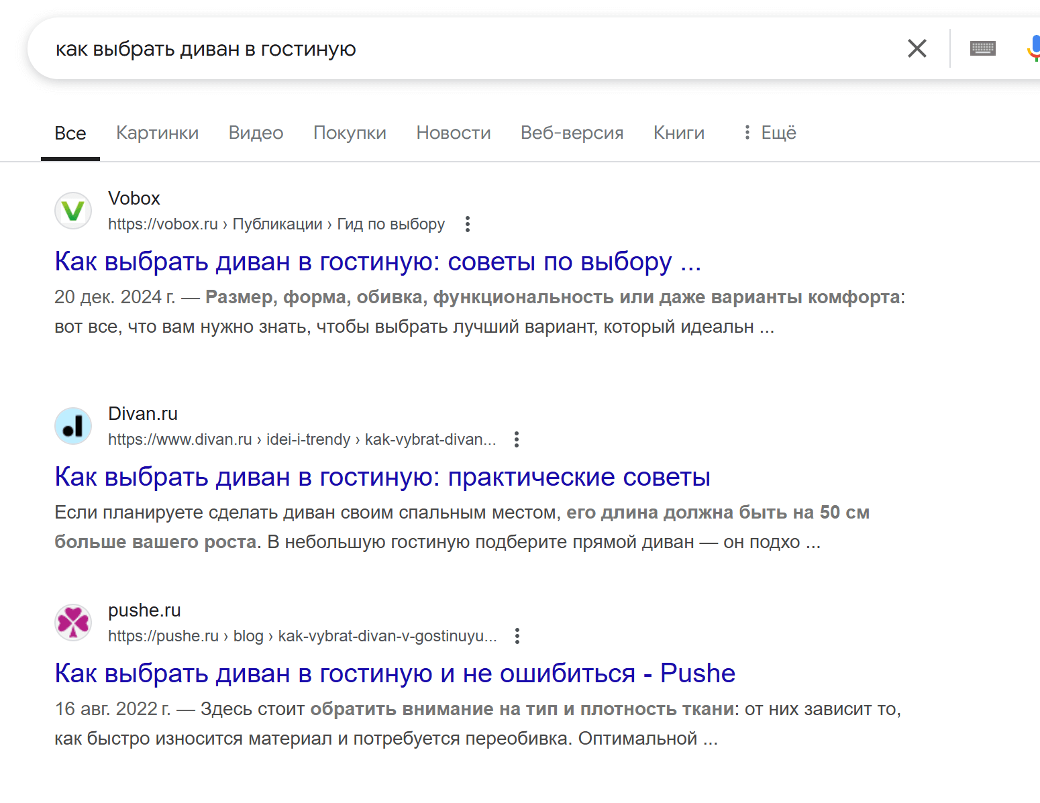Open three-dot options for the Vobox result
This screenshot has width=1040, height=803.
467,224
